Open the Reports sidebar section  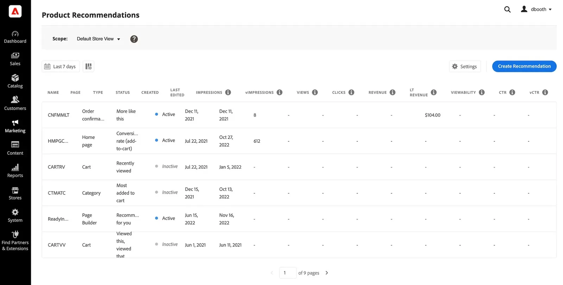[15, 171]
